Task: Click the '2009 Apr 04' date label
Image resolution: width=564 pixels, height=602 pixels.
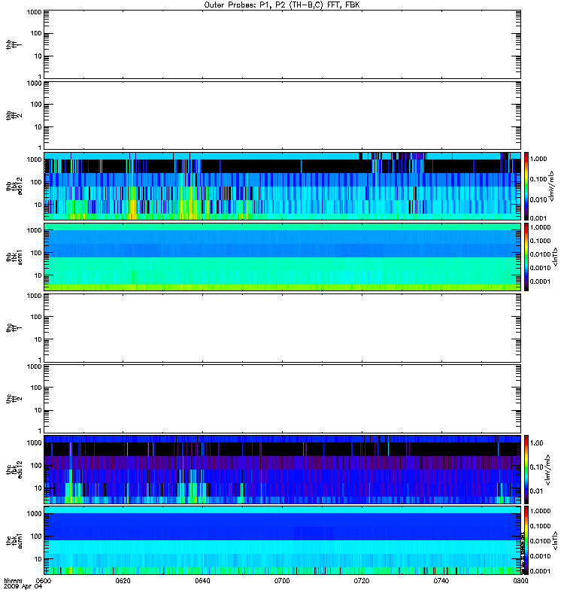Action: 23,587
